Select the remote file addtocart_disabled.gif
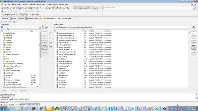The height and width of the screenshot is (111, 198). tap(65, 61)
